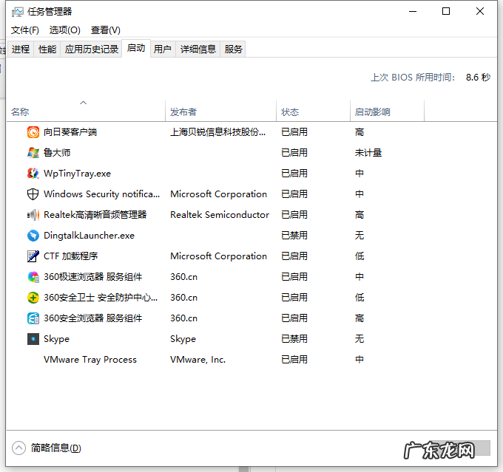Click the Realtek speaker icon
The width and height of the screenshot is (503, 472).
point(33,215)
